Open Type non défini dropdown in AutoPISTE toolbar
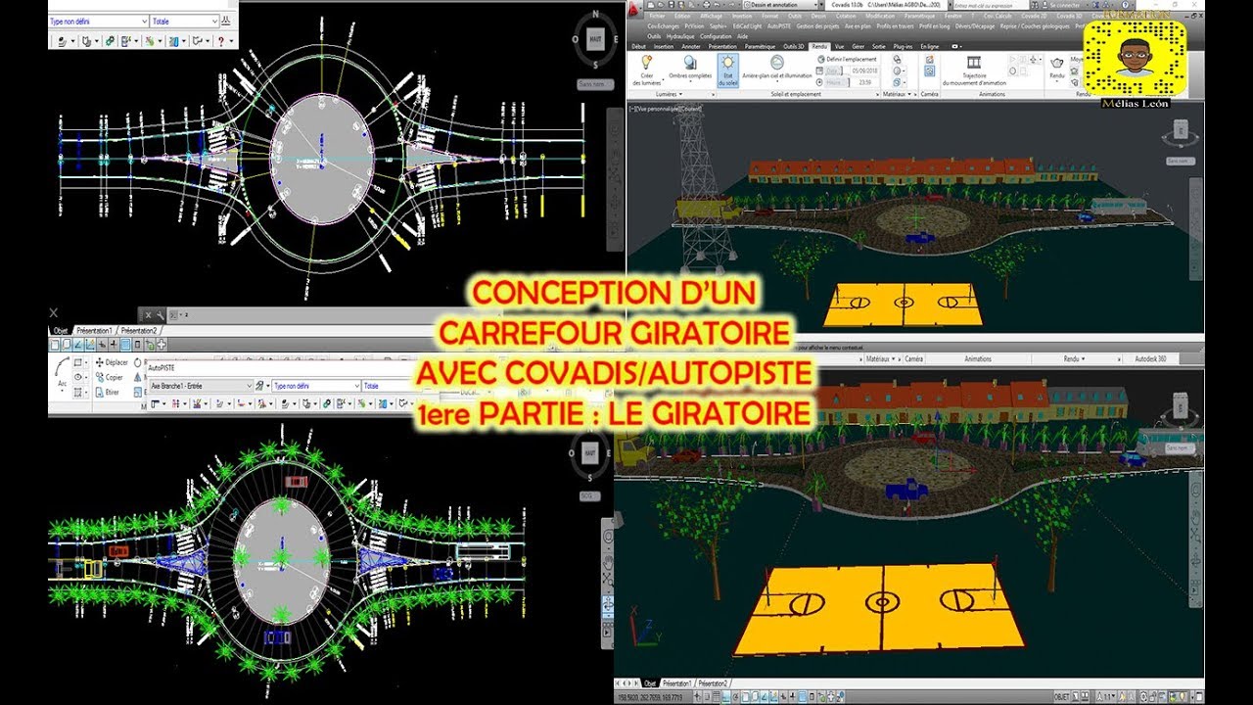 [316, 386]
